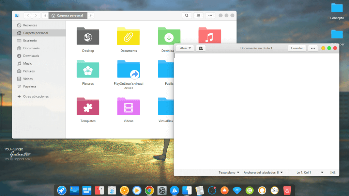Open the Abrir dropdown in text editor
Screen dimensions: 349x196
click(185, 48)
